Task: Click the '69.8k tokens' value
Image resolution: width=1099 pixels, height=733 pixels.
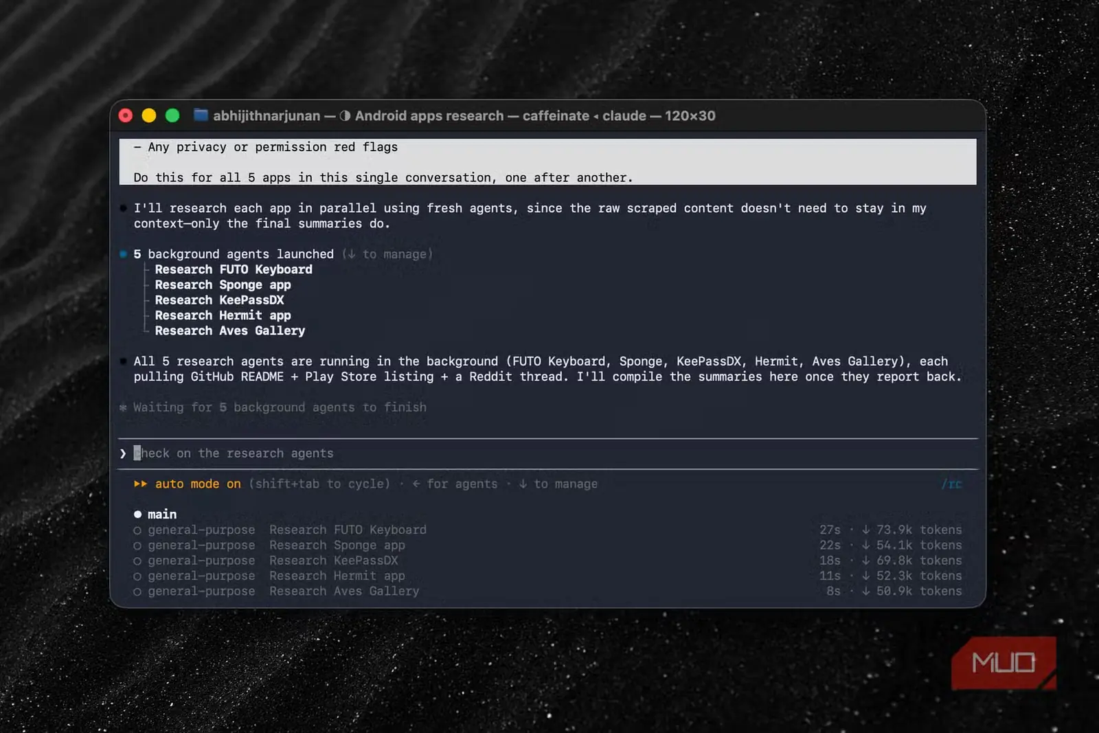Action: [x=919, y=561]
